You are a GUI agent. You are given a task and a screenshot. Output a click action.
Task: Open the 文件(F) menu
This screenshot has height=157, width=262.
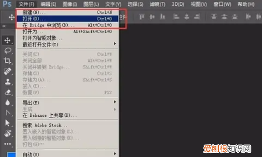pos(26,4)
